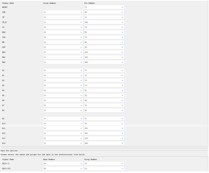This screenshot has height=173, width=209.
Task: Expand the A5 Pin Number dropdown
Action: point(104,96)
